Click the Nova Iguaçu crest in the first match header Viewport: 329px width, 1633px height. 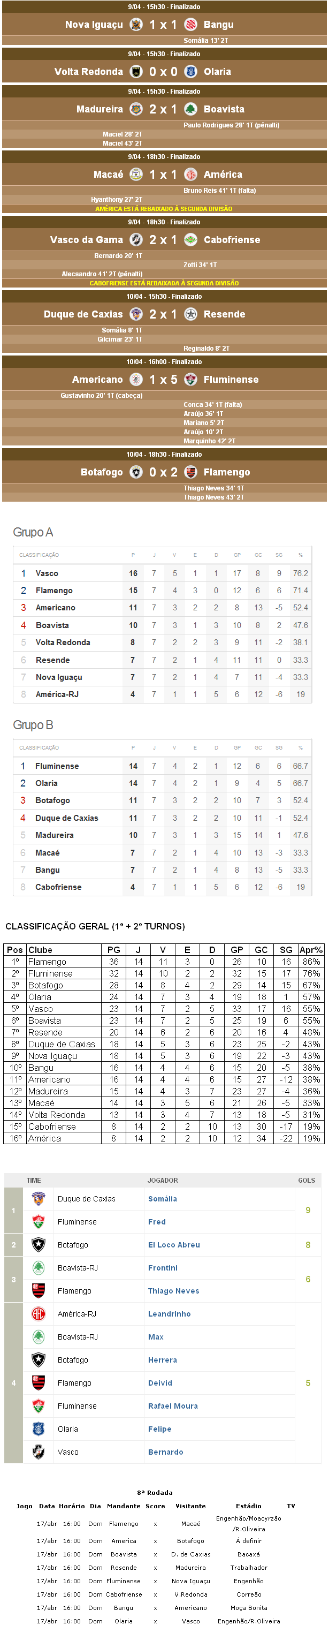(x=136, y=25)
